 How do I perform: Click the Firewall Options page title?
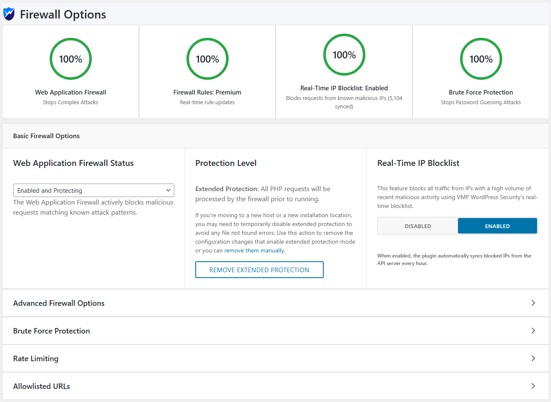click(63, 14)
